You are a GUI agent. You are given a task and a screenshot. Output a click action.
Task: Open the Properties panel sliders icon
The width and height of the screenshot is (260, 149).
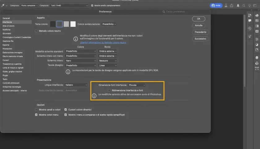[x=257, y=39]
